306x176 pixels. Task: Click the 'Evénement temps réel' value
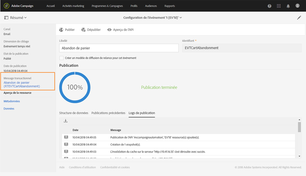click(17, 46)
